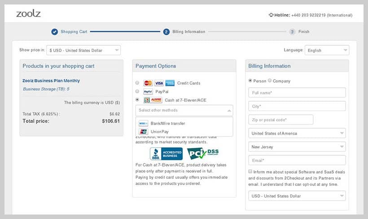Click the MasterCard logo icon
Image resolution: width=368 pixels, height=219 pixels.
point(148,83)
